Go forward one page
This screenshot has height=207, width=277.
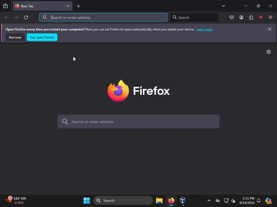tap(16, 18)
